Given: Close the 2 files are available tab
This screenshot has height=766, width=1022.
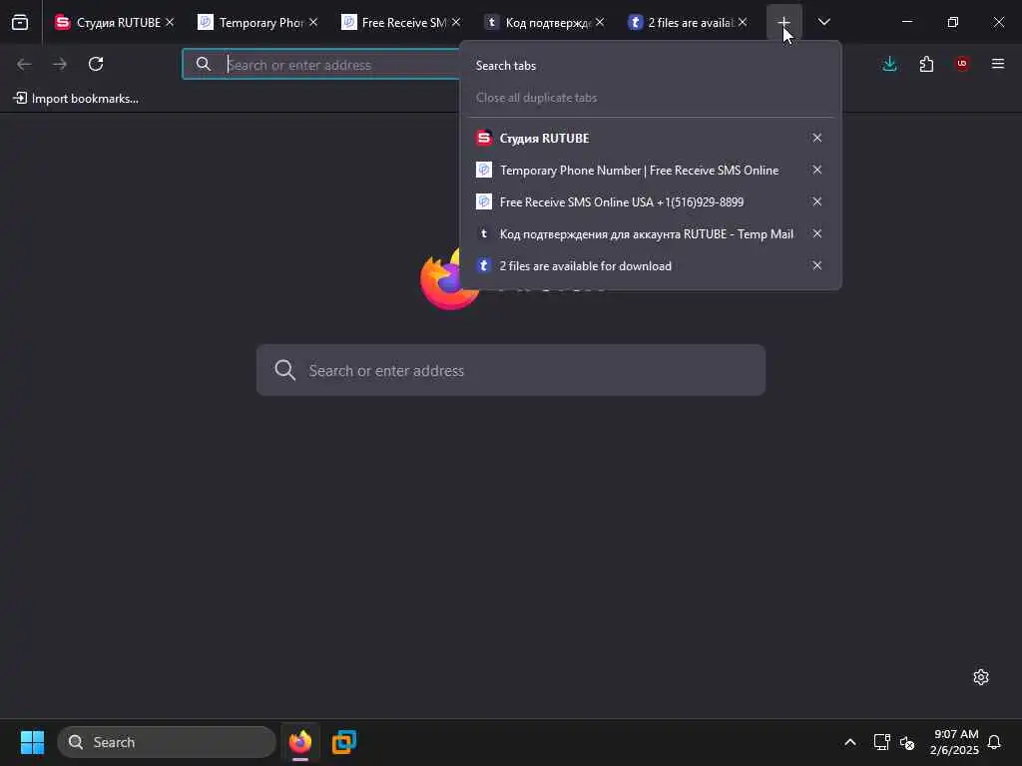Looking at the screenshot, I should 743,22.
